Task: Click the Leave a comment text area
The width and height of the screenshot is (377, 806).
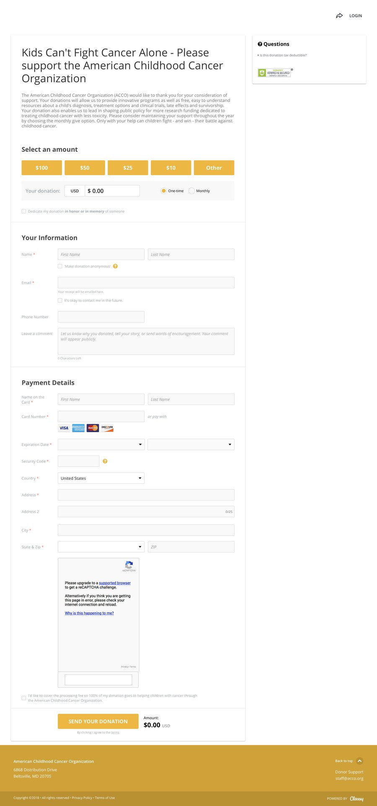Action: [146, 341]
